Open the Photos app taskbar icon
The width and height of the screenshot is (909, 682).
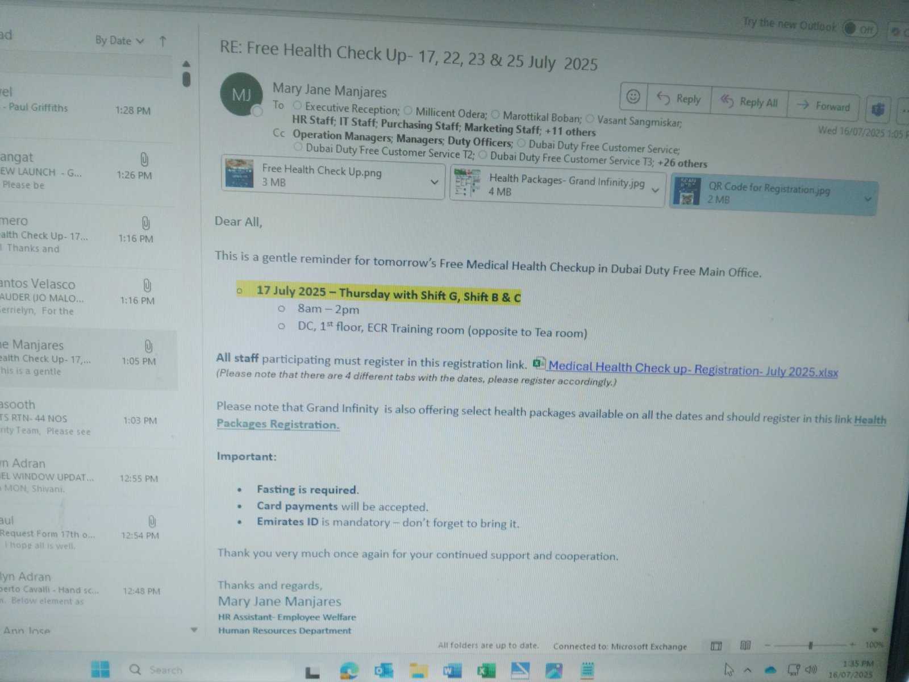554,671
